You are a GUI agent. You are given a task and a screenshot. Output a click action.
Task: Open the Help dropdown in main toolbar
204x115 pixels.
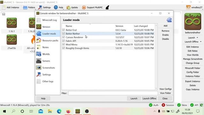(x=59, y=7)
